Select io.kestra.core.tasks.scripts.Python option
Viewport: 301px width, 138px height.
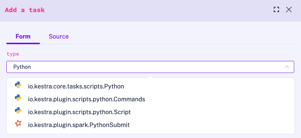[x=151, y=87]
